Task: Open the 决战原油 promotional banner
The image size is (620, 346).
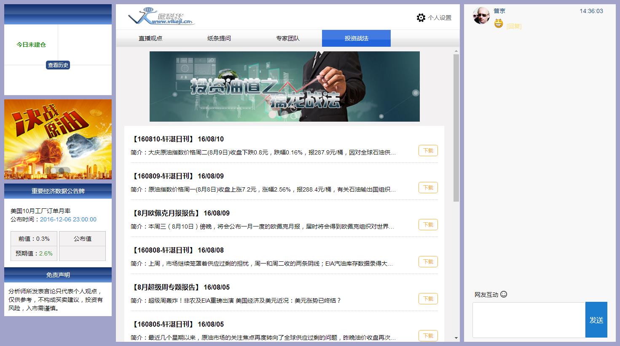Action: (x=58, y=139)
